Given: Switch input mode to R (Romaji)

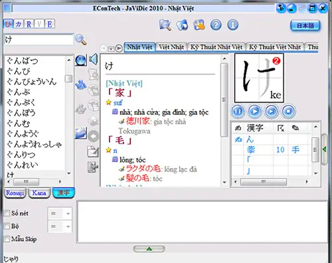Looking at the screenshot, I should 29,24.
